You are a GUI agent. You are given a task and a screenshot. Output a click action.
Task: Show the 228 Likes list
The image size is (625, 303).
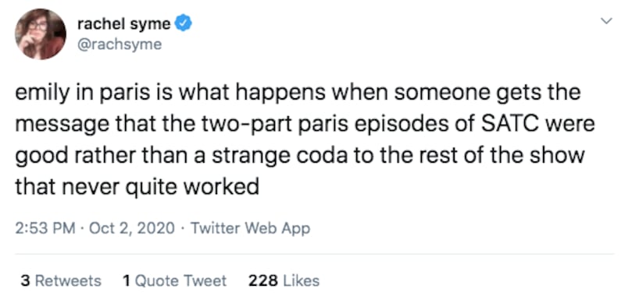(x=284, y=280)
